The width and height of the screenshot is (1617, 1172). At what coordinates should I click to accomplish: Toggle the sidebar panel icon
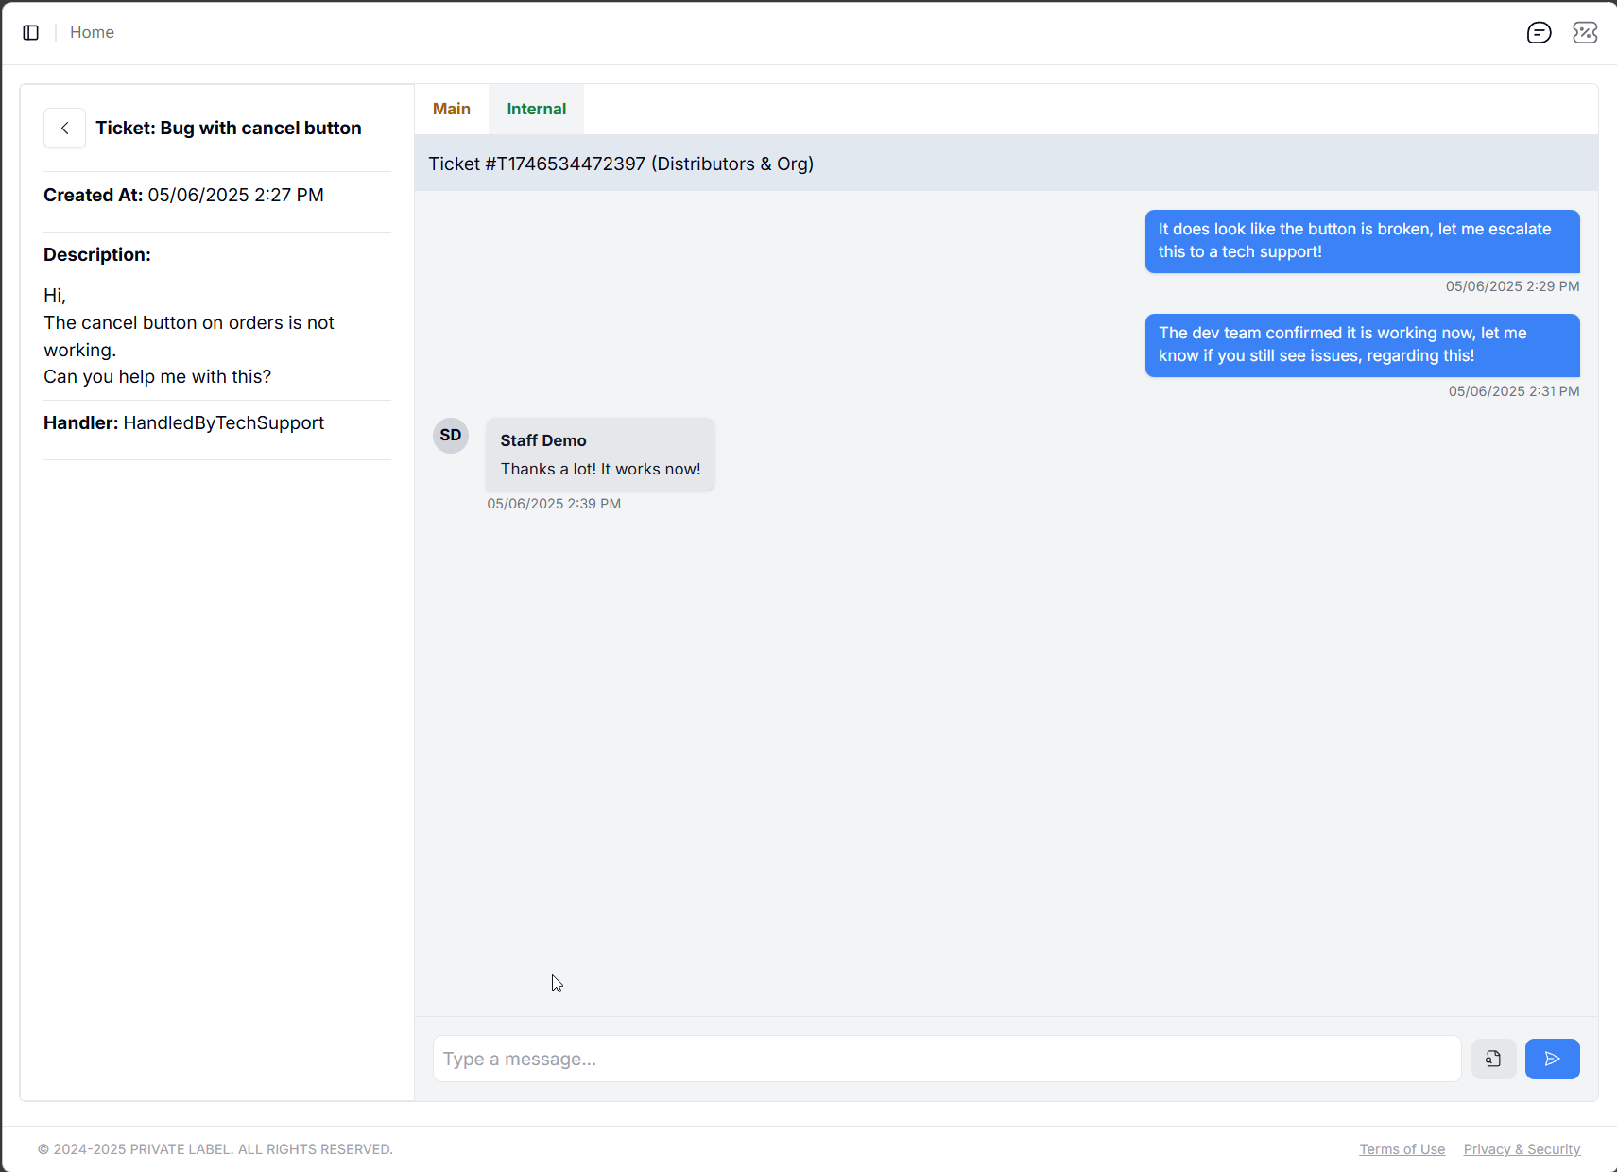click(x=30, y=33)
